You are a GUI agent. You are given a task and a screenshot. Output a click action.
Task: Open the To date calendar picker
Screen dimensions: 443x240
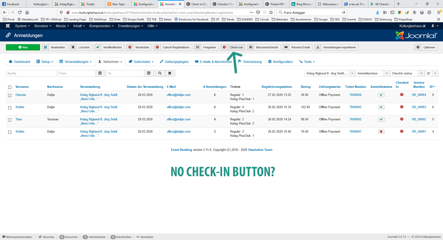coord(149,73)
